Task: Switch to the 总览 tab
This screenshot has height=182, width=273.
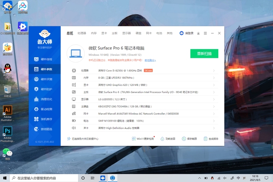Action: 70,33
